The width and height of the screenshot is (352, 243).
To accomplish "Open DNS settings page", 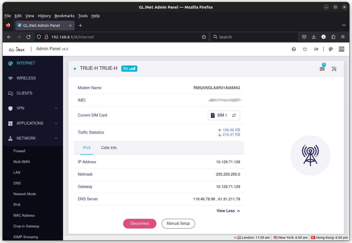I will (17, 183).
